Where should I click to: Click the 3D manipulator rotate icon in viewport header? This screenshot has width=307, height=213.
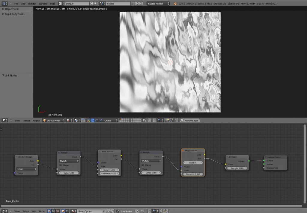click(x=97, y=121)
